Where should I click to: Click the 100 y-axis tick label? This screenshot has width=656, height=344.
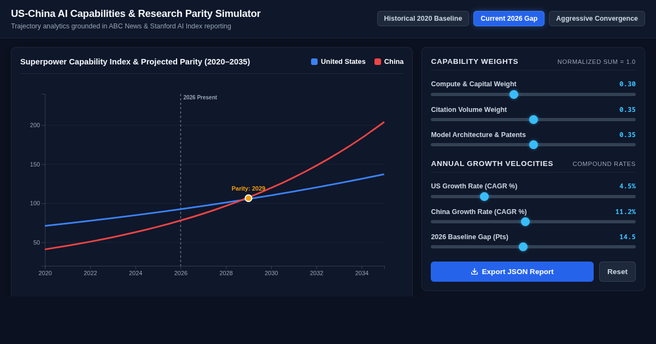tap(35, 203)
